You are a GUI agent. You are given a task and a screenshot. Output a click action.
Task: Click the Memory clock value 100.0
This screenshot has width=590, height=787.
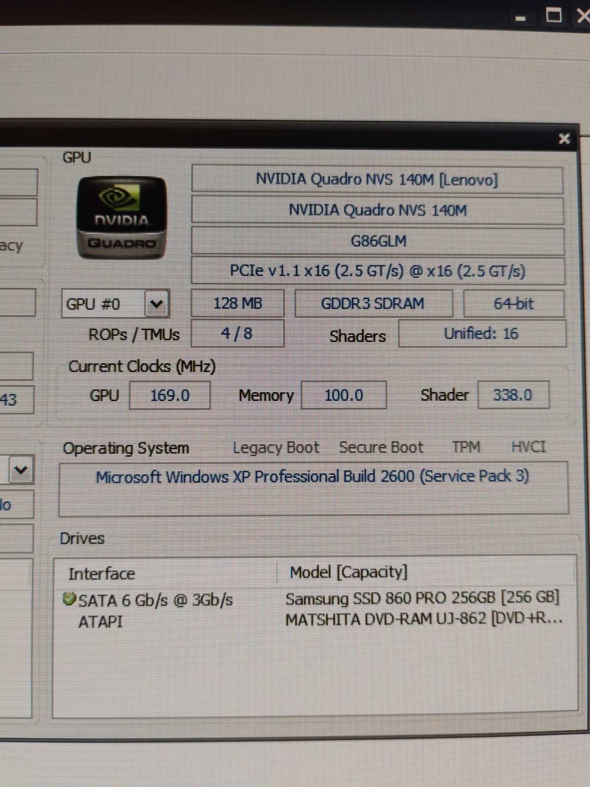[344, 395]
